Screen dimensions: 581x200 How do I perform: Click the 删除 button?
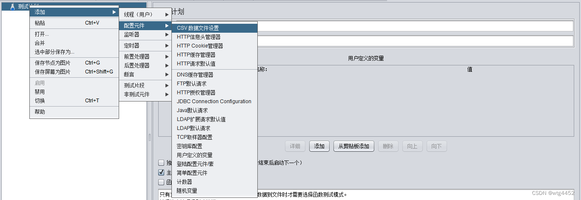point(388,146)
